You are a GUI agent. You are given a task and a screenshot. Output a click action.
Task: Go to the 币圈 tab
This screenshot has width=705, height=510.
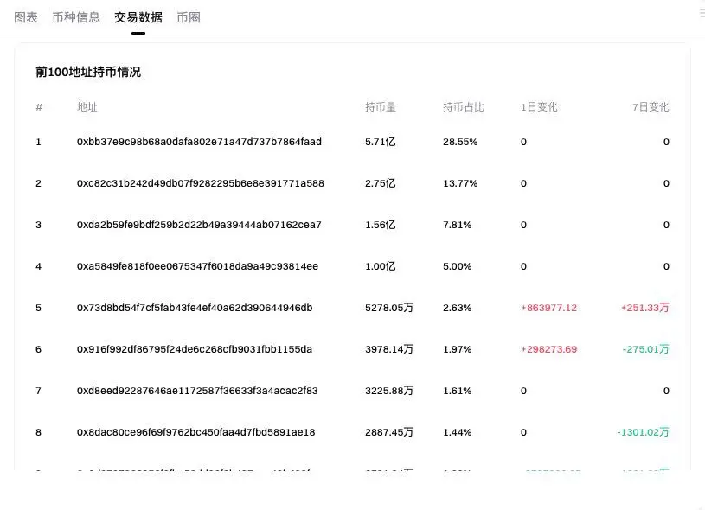(x=189, y=17)
